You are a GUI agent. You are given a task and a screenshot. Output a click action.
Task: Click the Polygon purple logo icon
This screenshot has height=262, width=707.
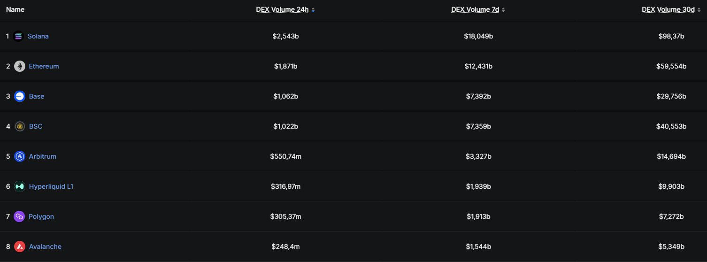(19, 216)
